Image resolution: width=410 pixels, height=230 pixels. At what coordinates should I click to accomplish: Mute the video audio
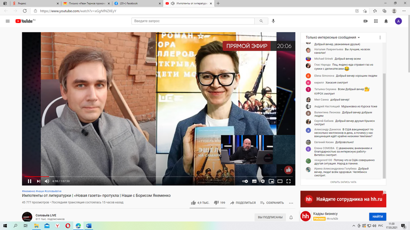coord(46,181)
